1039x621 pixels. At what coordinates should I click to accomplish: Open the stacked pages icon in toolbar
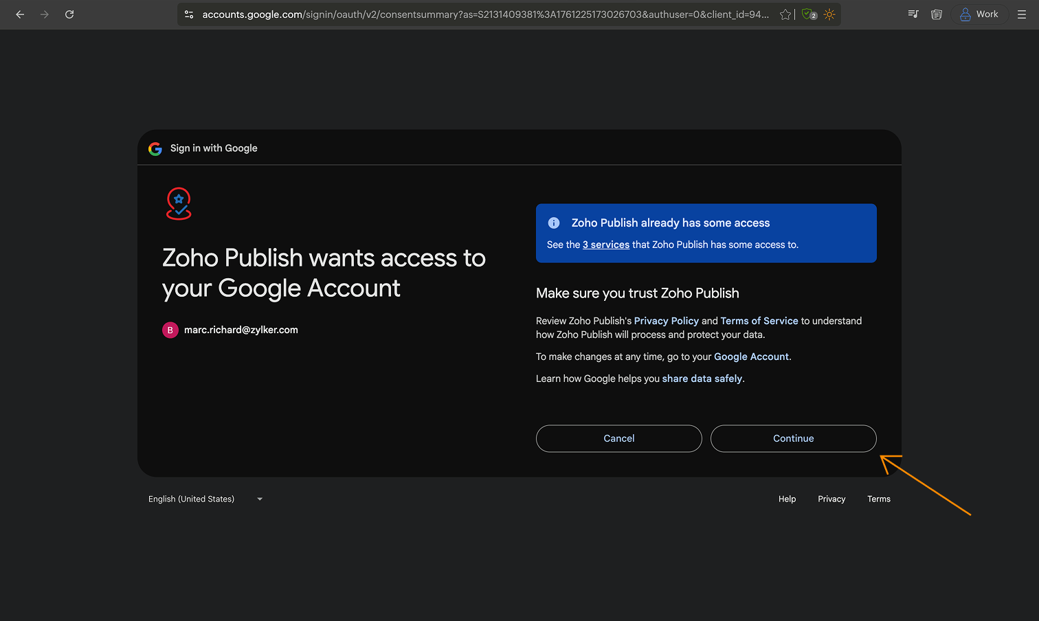pyautogui.click(x=936, y=14)
